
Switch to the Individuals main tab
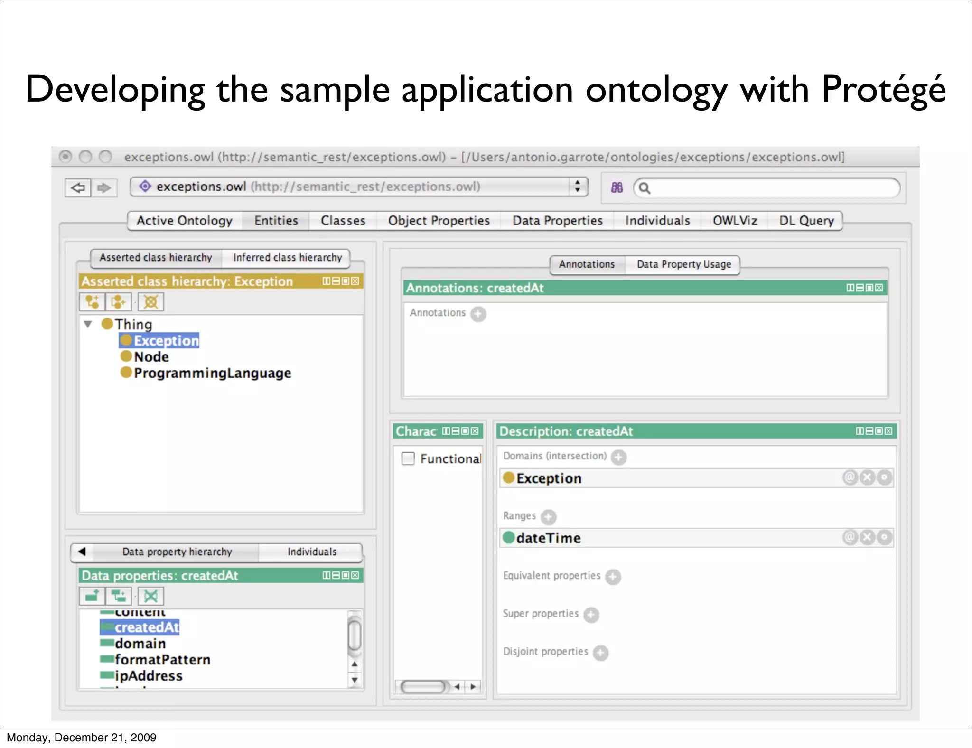(x=658, y=221)
